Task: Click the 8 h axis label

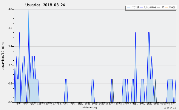Action: [66, 104]
